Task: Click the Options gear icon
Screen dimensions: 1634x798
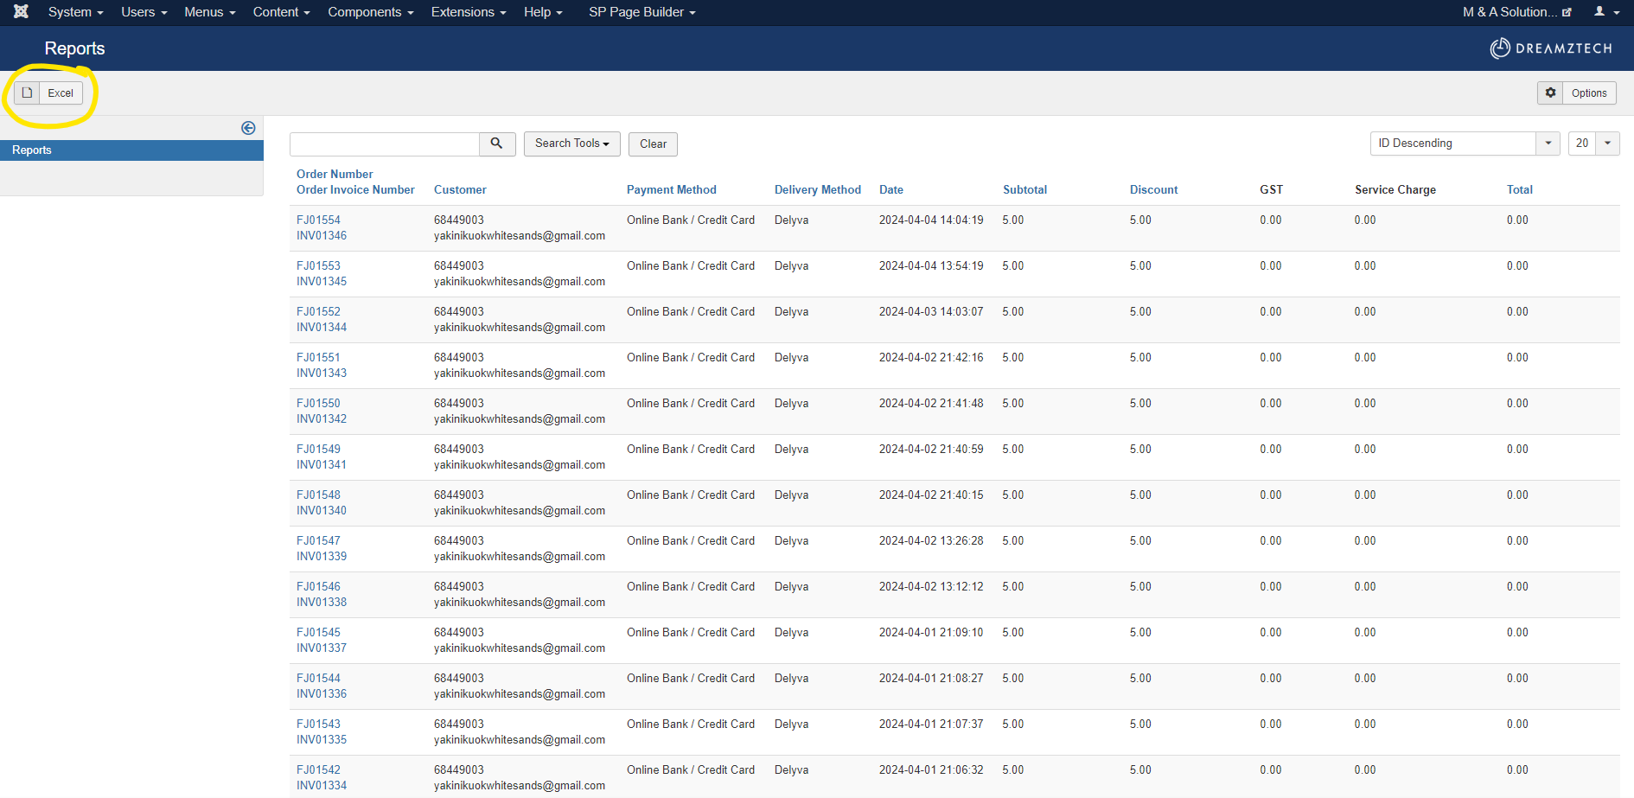Action: [x=1550, y=93]
